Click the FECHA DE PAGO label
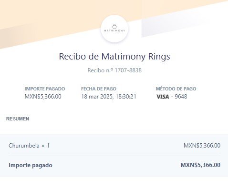 point(99,89)
